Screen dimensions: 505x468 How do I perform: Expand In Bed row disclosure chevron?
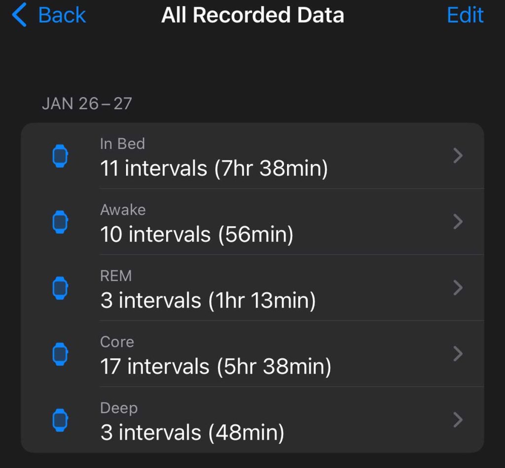point(458,156)
